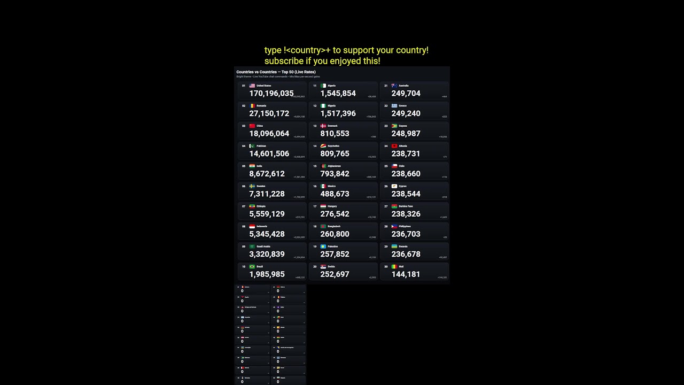The width and height of the screenshot is (684, 385).
Task: Click China's score 18,096,064
Action: [x=269, y=134]
